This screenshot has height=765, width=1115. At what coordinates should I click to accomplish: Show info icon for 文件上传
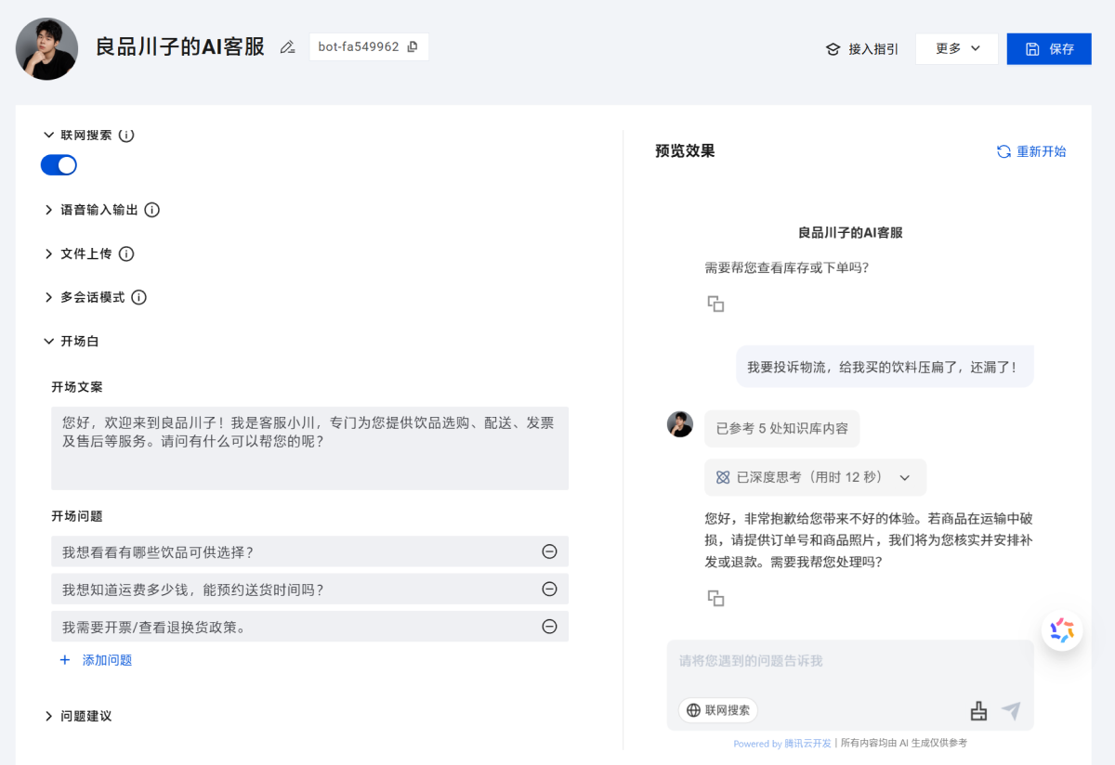click(126, 253)
